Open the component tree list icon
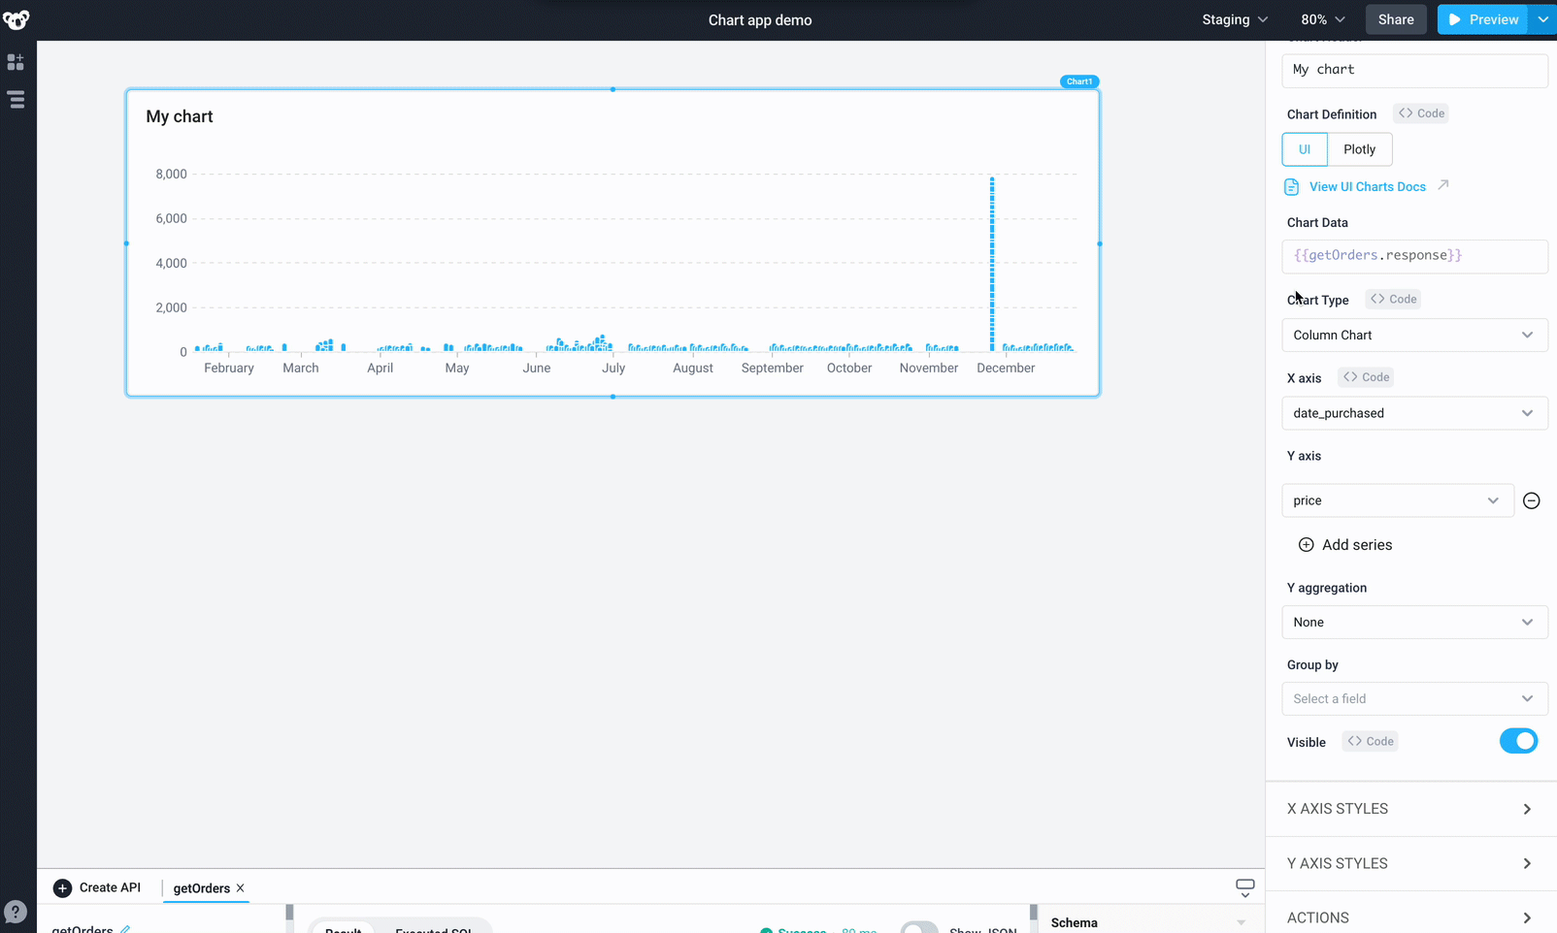This screenshot has height=933, width=1557. (x=17, y=100)
